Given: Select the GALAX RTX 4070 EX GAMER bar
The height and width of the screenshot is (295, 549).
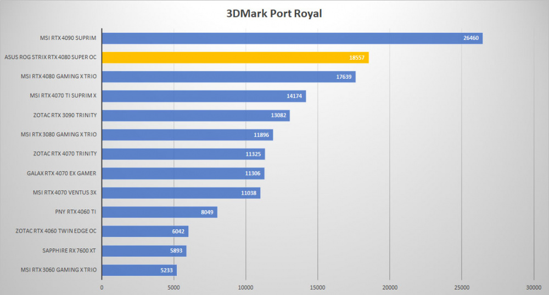Looking at the screenshot, I should pos(183,173).
